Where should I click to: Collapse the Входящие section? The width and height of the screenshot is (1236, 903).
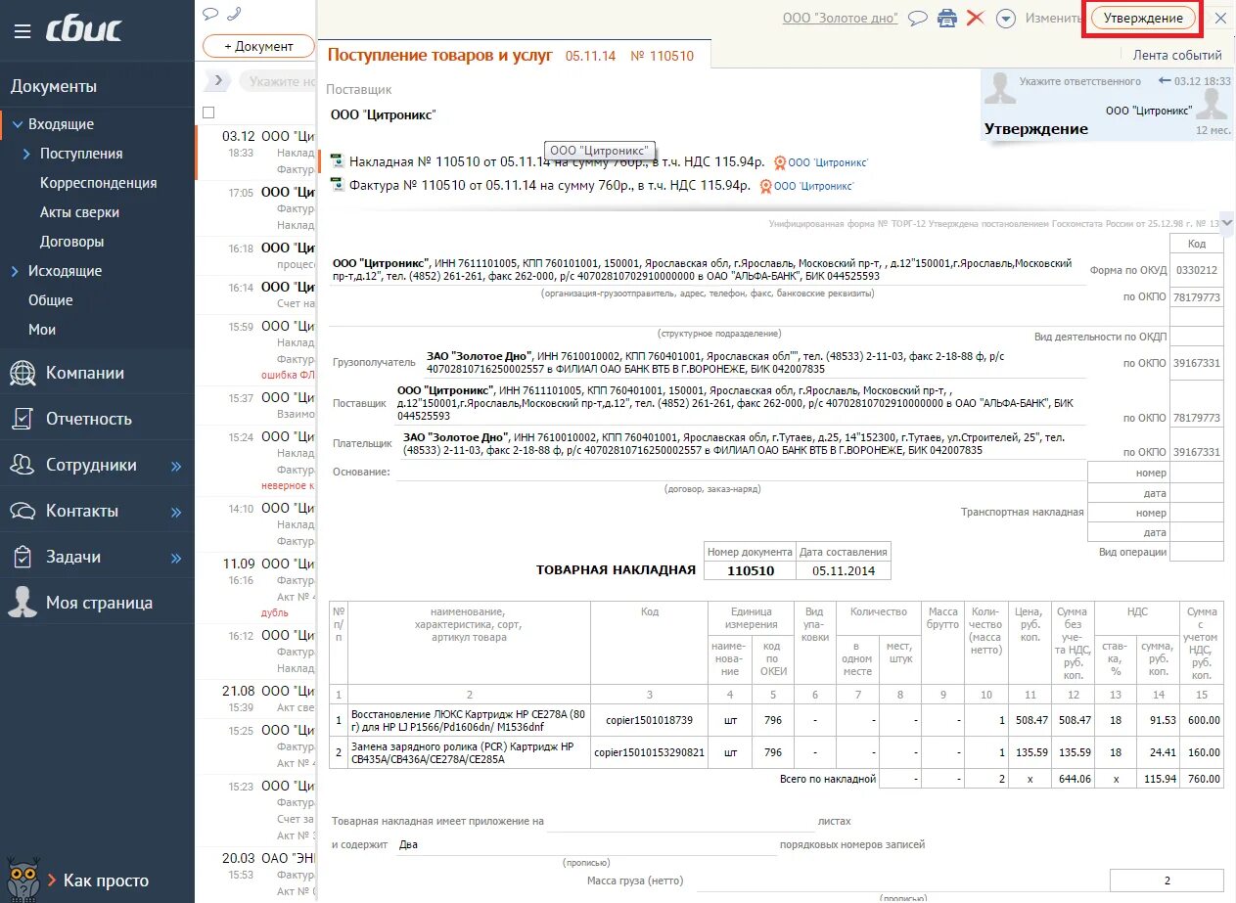pyautogui.click(x=17, y=124)
